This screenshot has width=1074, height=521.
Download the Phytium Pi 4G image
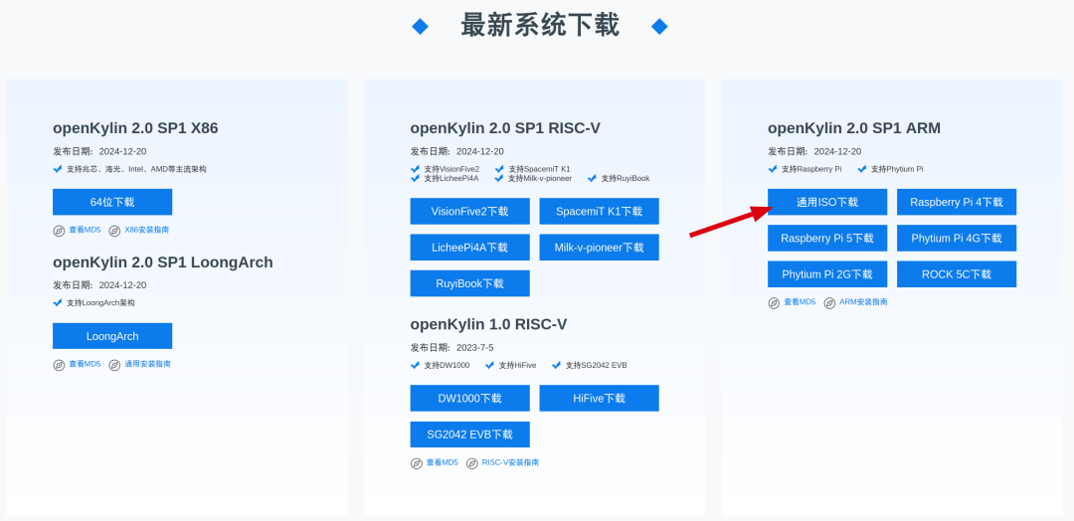pos(957,239)
